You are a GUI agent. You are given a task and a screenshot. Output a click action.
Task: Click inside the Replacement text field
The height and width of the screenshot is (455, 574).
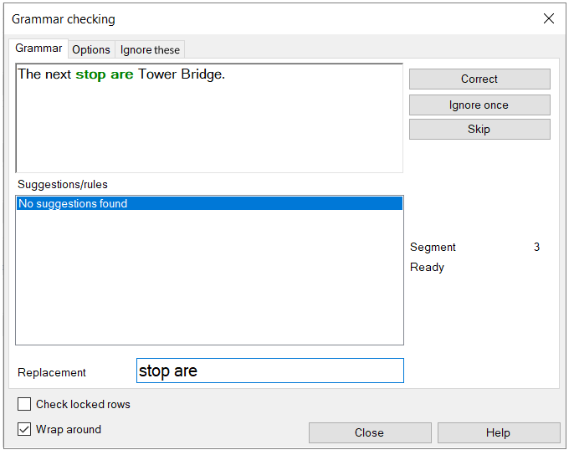tap(269, 371)
